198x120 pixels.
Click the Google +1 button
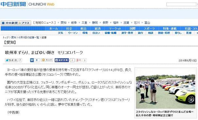click(x=79, y=60)
